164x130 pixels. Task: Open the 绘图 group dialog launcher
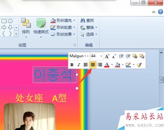75,45
